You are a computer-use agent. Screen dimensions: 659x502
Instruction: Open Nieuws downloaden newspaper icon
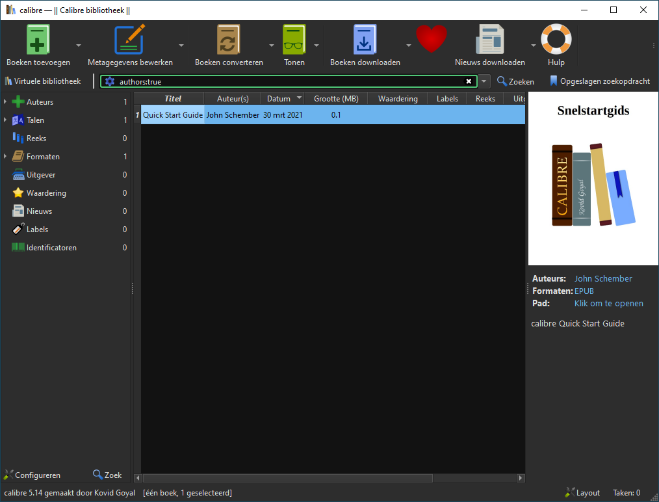click(489, 40)
